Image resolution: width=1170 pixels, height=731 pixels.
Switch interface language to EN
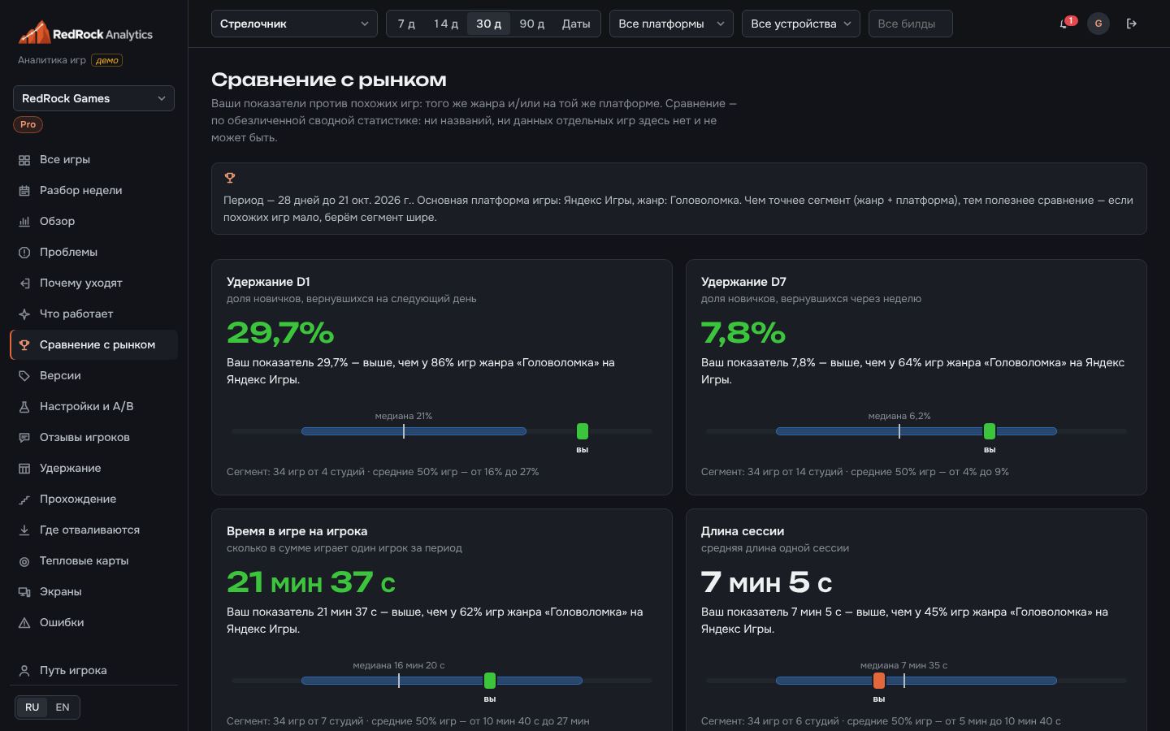63,707
